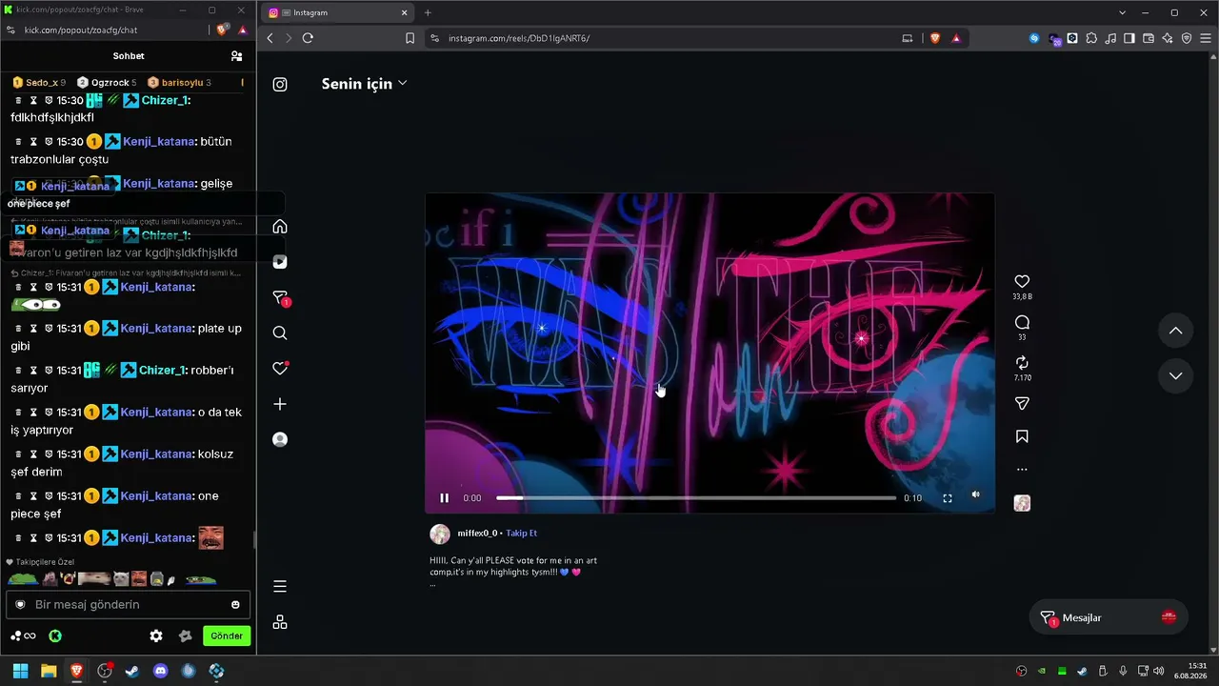Viewport: 1219px width, 686px height.
Task: Reload the Instagram page
Action: click(308, 38)
